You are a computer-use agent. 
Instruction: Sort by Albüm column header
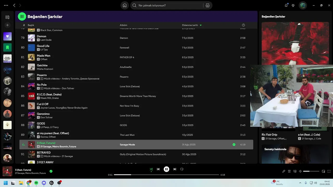click(123, 25)
